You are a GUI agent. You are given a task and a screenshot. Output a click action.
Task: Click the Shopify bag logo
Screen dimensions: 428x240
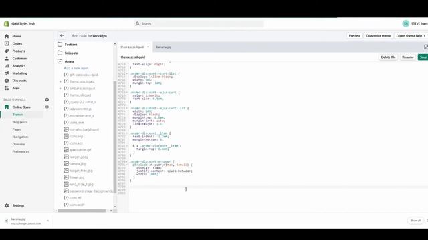(6, 24)
